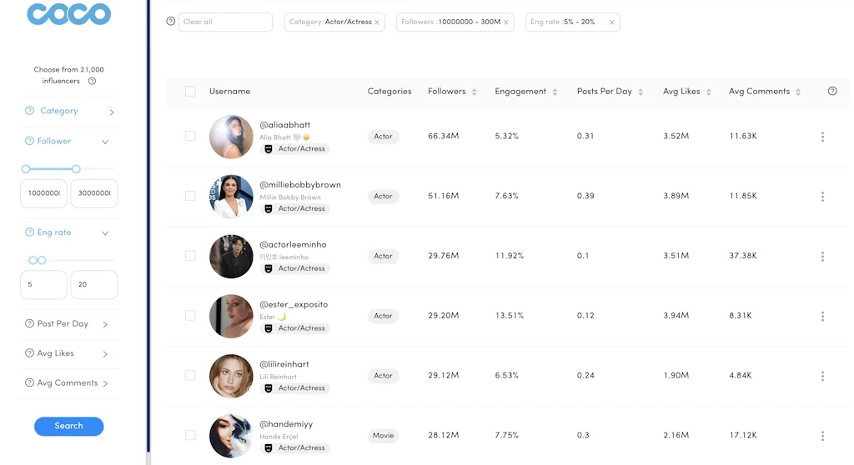Click help icon in table header
Image resolution: width=854 pixels, height=465 pixels.
click(832, 92)
